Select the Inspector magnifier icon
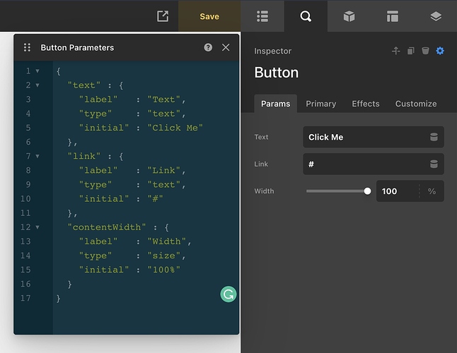The image size is (457, 353). (x=306, y=16)
